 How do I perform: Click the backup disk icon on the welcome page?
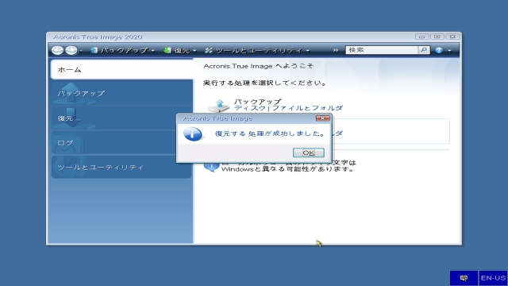(x=218, y=106)
